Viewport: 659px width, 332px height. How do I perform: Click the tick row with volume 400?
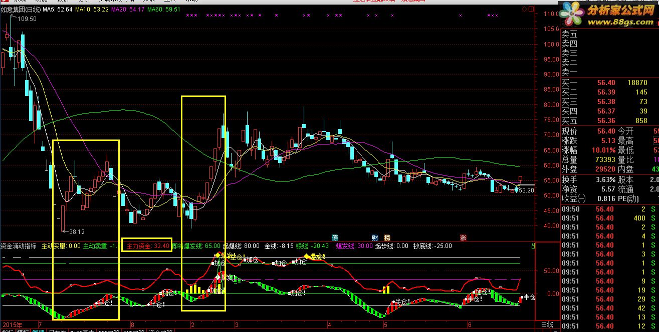pyautogui.click(x=609, y=218)
